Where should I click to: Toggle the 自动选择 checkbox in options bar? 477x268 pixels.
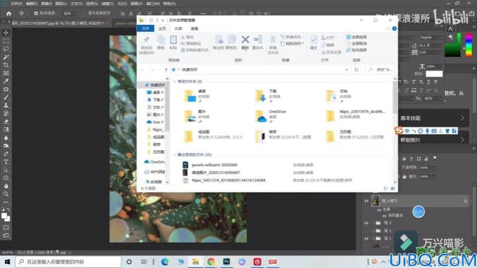click(36, 13)
